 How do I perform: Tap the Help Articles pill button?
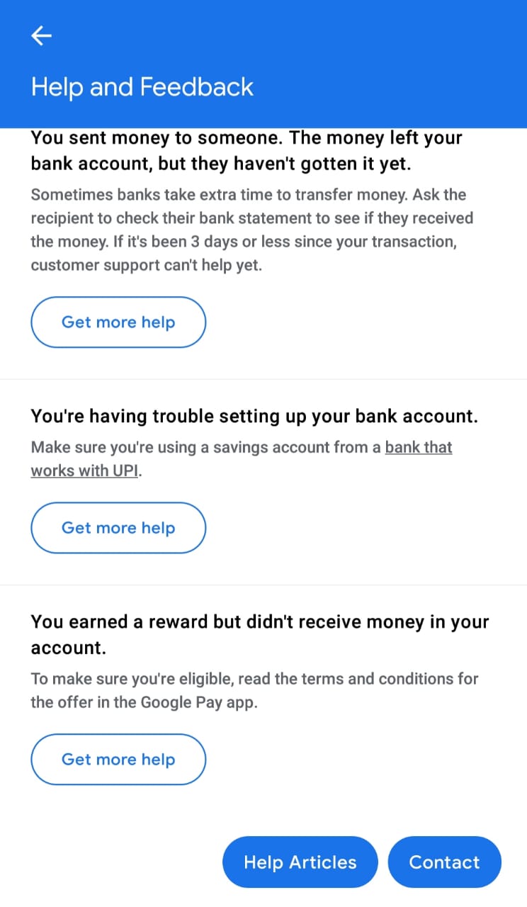[x=300, y=862]
